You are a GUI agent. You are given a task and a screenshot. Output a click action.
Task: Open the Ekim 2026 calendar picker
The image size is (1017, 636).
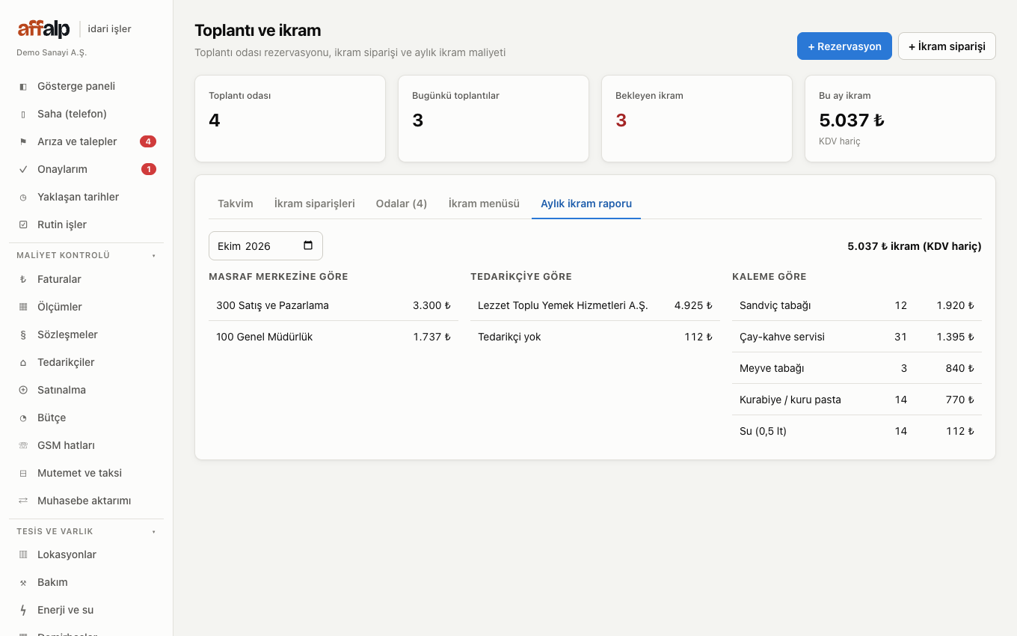[308, 246]
